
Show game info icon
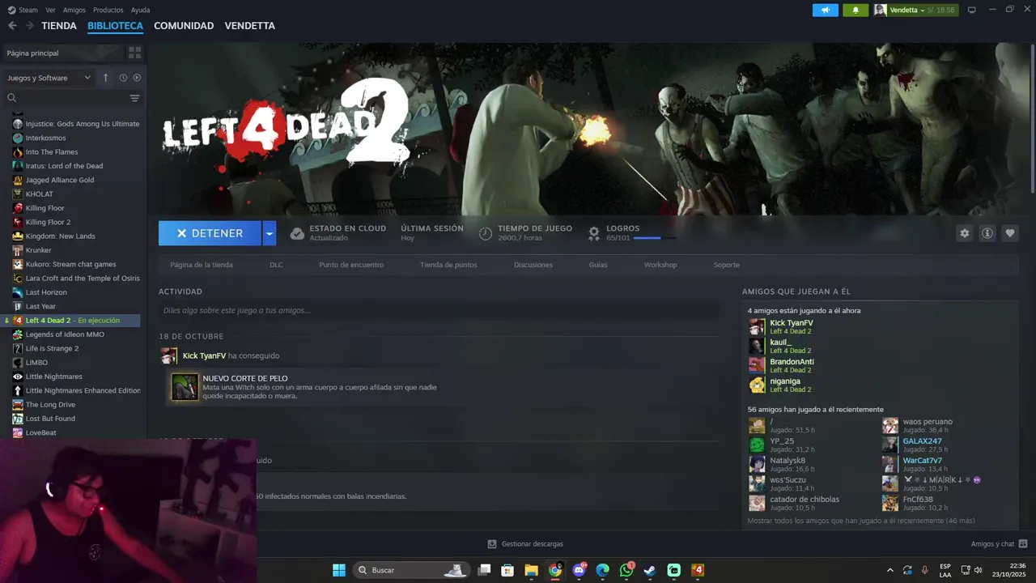(x=987, y=233)
